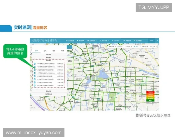Viewport: 175px width, 140px height.
Task: Select the sixth-ranked road segment name
Action: point(45,79)
